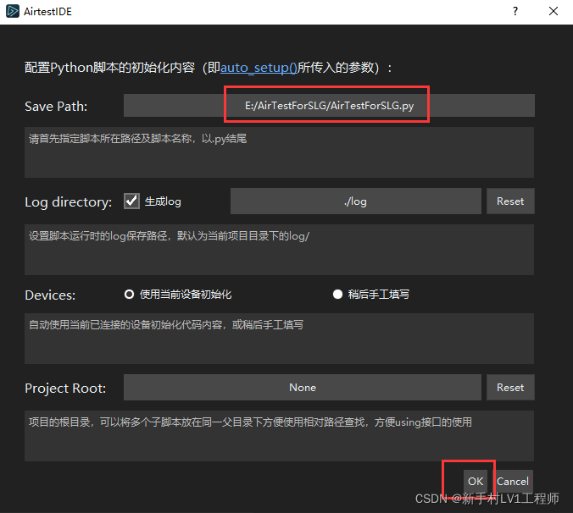Confirm settings with the OK button
Screen dimensions: 573x513
click(x=475, y=482)
